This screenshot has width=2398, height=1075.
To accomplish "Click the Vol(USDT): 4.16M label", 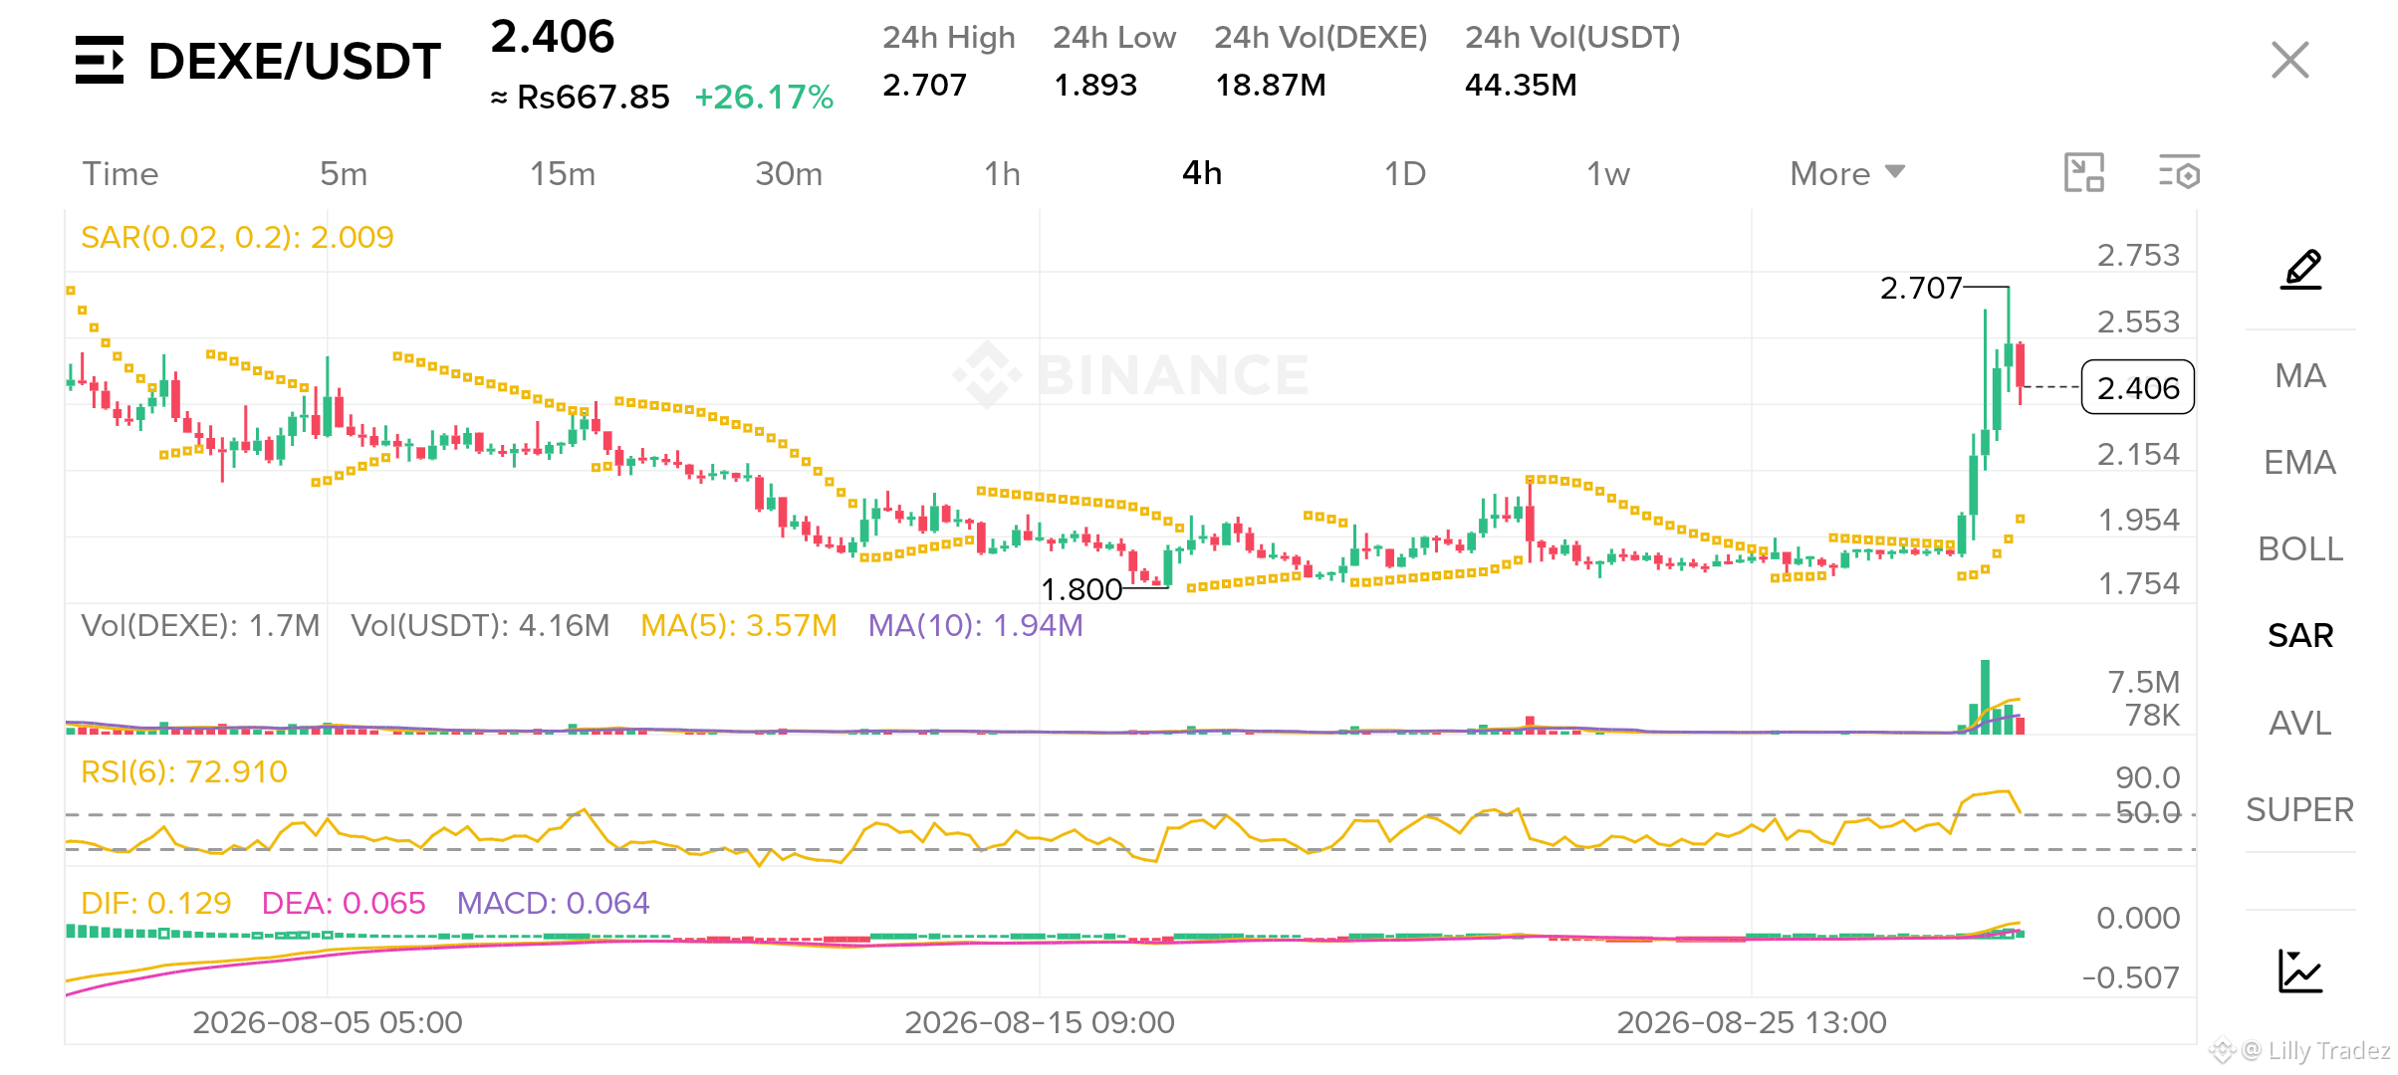I will tap(480, 625).
